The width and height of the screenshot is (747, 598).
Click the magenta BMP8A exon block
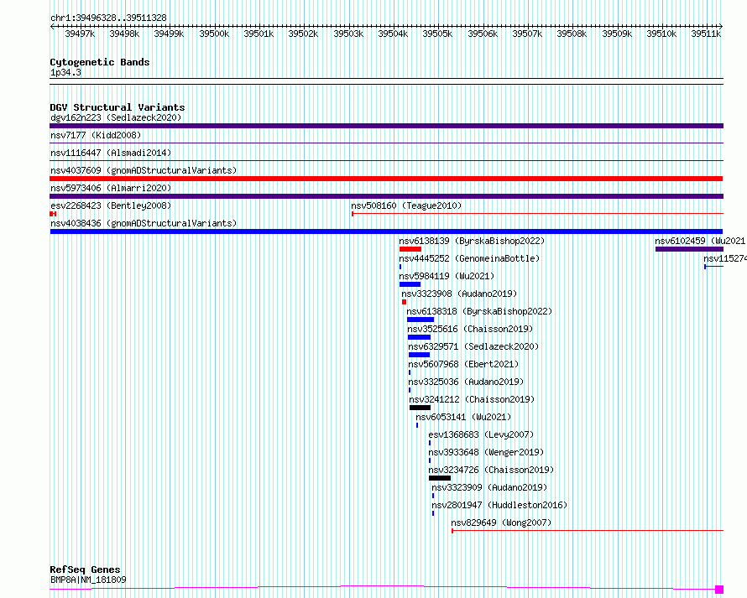719,590
